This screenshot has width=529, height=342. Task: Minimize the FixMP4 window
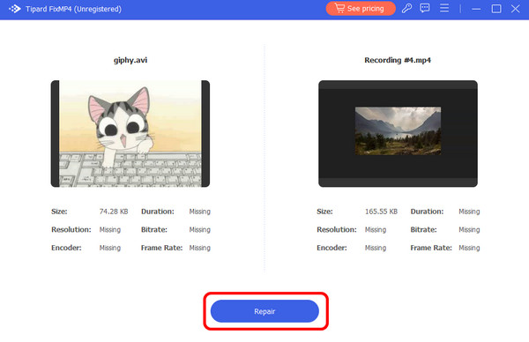[476, 9]
